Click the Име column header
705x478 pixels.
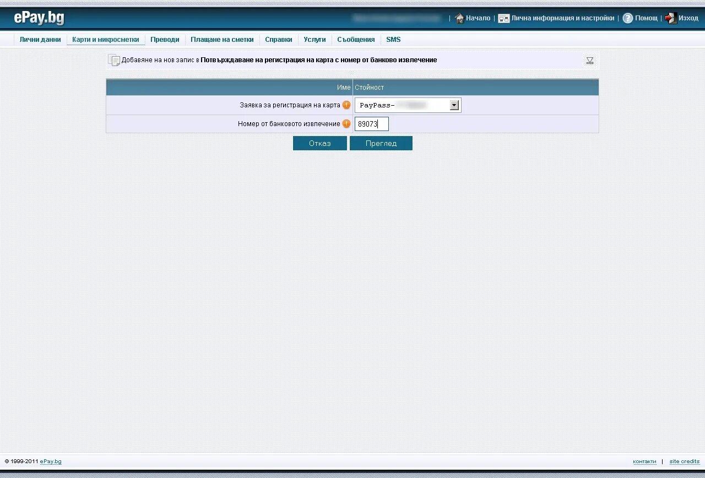click(x=344, y=88)
